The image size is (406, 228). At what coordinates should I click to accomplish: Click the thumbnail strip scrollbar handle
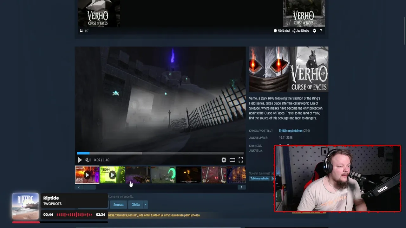click(89, 187)
